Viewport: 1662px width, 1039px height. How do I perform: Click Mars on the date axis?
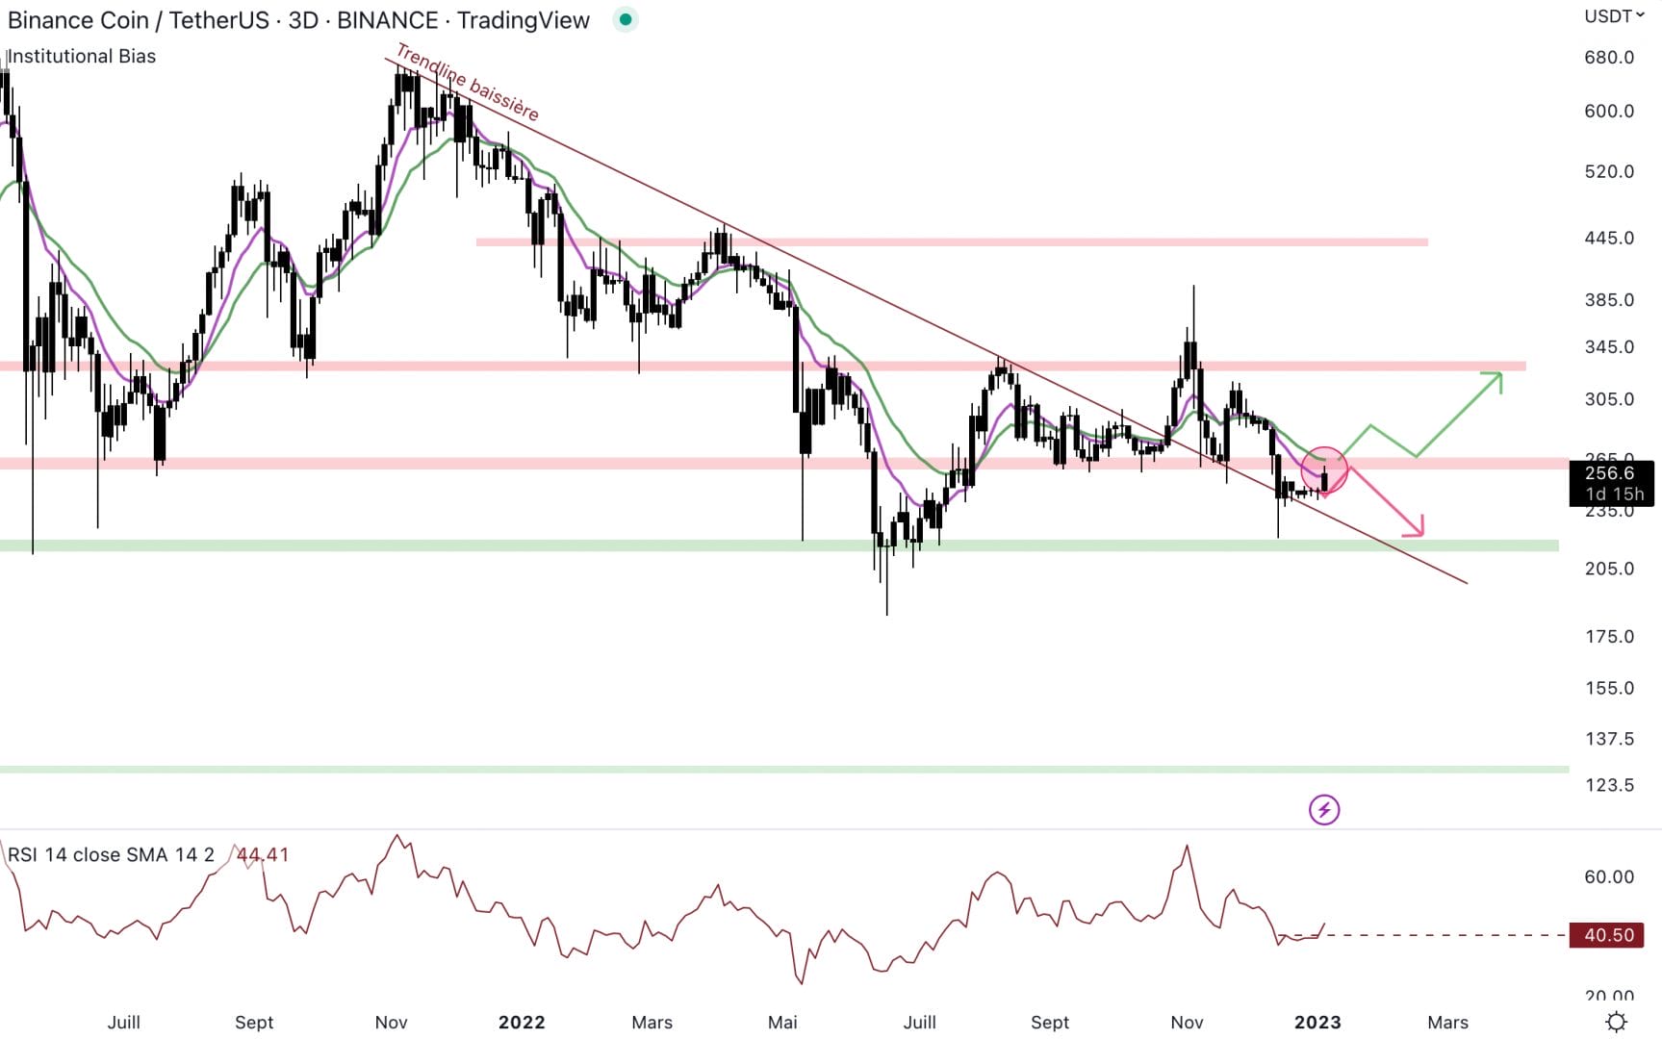1447,1023
